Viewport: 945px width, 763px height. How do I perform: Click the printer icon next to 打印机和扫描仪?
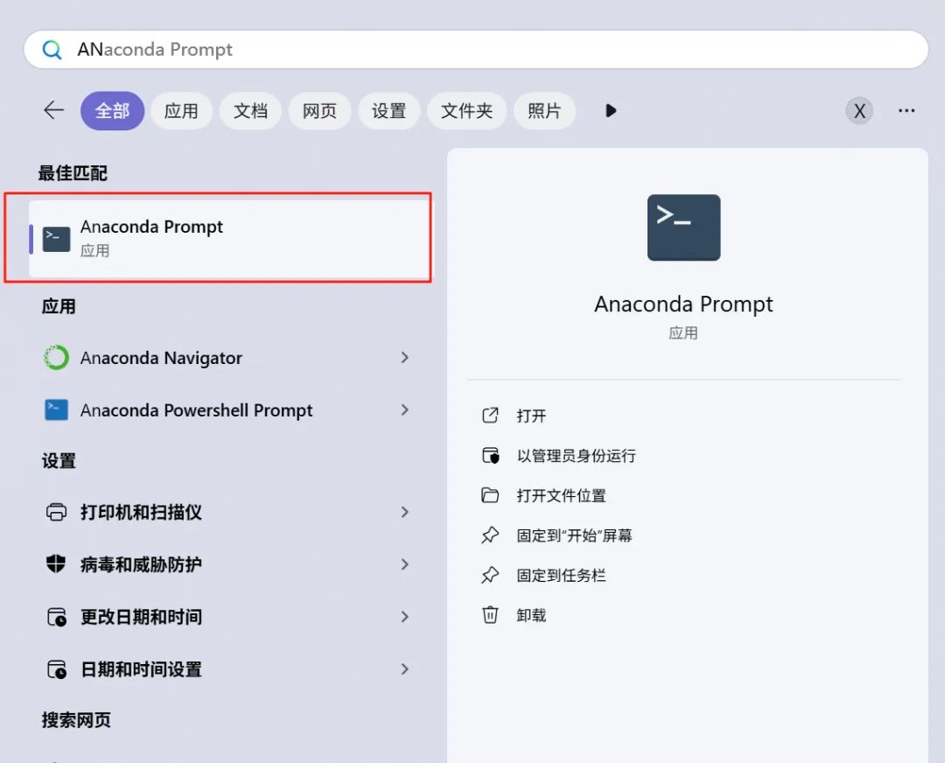56,512
